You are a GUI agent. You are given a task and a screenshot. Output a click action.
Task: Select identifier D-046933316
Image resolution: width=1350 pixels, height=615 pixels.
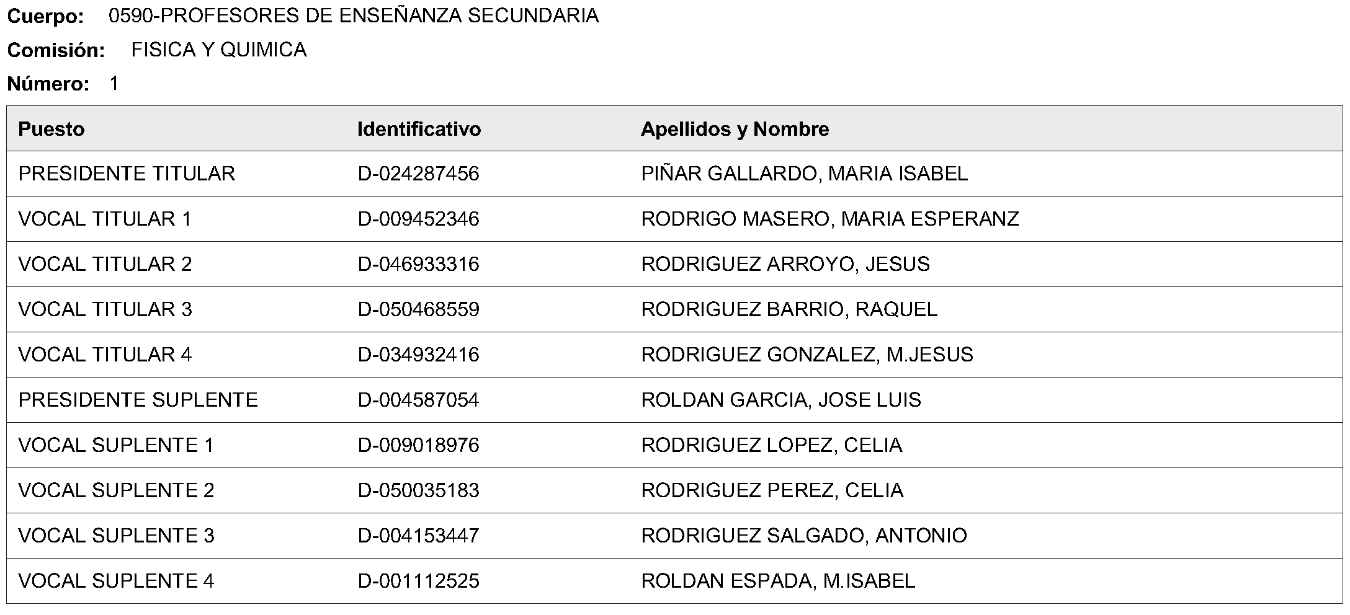[419, 264]
